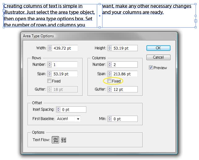Image resolution: width=199 pixels, height=160 pixels.
Task: Click the Width stepper arrows
Action: pyautogui.click(x=50, y=48)
